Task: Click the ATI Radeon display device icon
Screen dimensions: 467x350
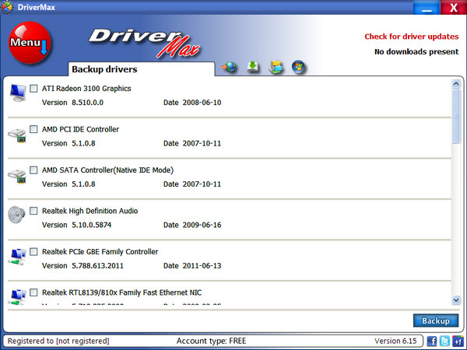Action: click(x=17, y=94)
